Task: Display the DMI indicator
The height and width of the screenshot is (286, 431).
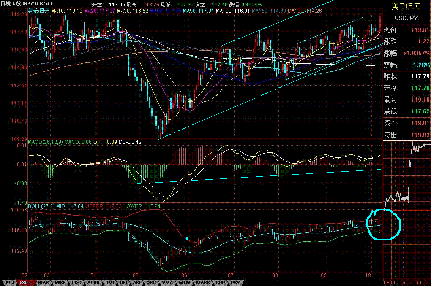Action: pos(110,283)
